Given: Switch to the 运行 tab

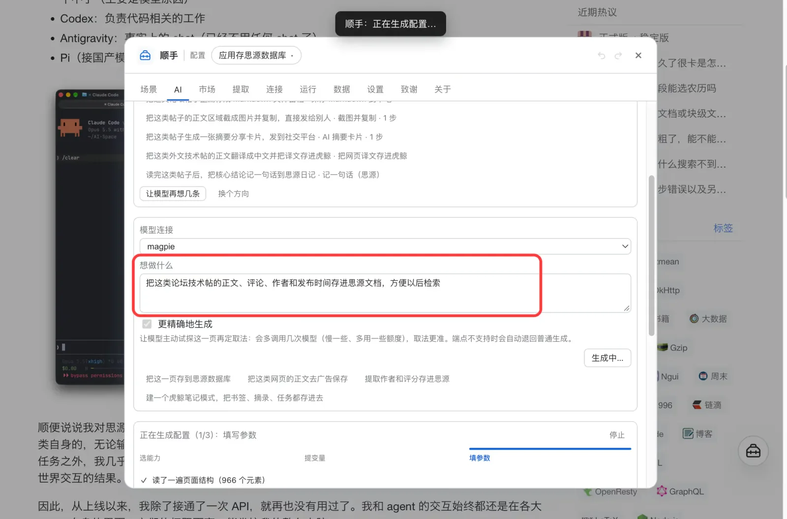Looking at the screenshot, I should [308, 89].
